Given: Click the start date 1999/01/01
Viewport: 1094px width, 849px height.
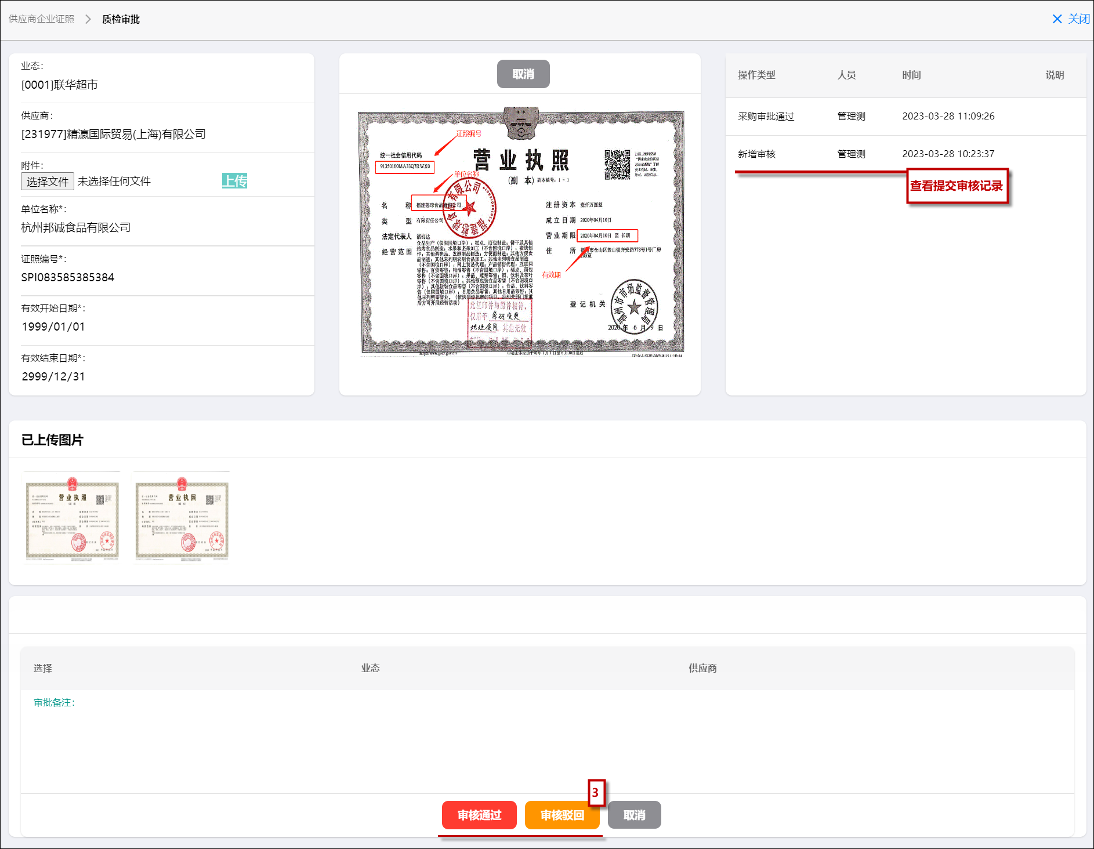Looking at the screenshot, I should (53, 326).
